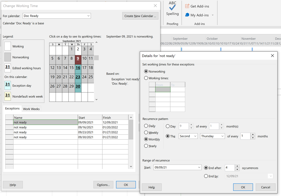Open My Add-ins in the ribbon
The image size is (281, 196).
[197, 15]
